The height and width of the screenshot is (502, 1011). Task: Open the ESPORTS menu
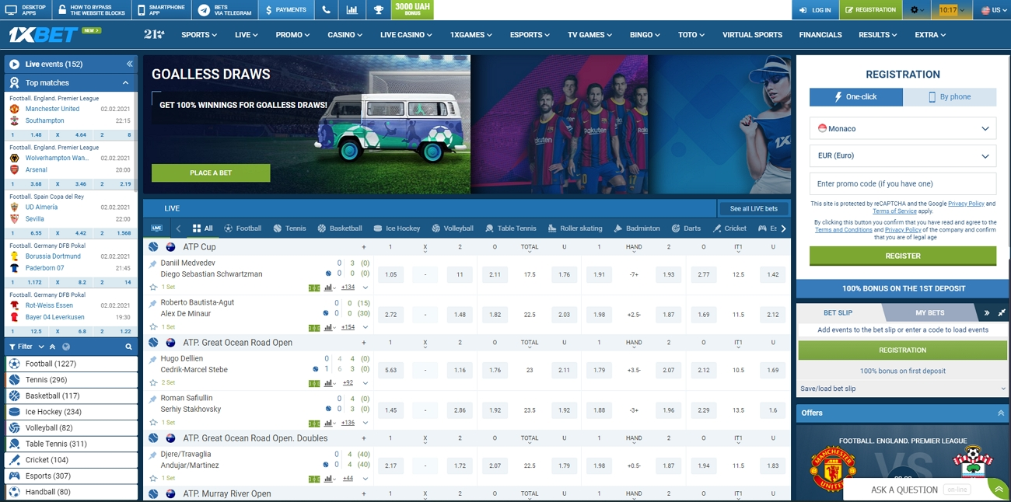[x=530, y=35]
